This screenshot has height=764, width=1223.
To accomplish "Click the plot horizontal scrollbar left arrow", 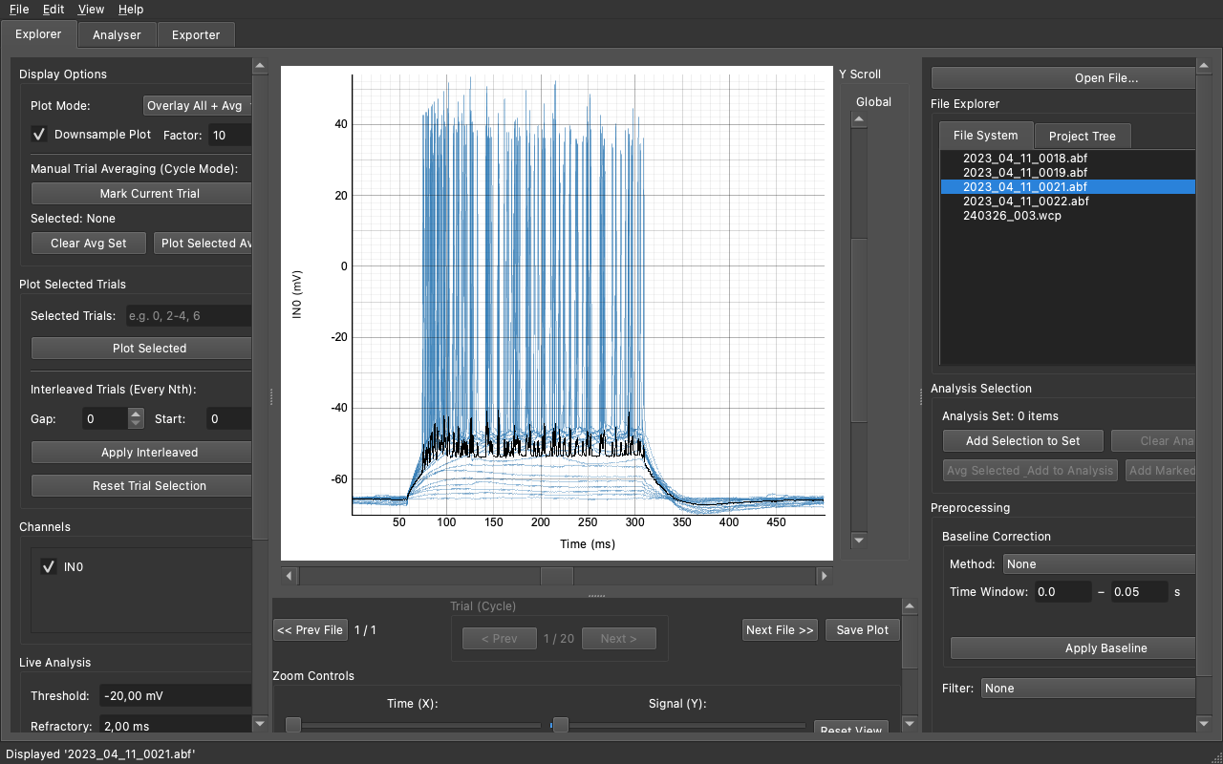I will 290,576.
